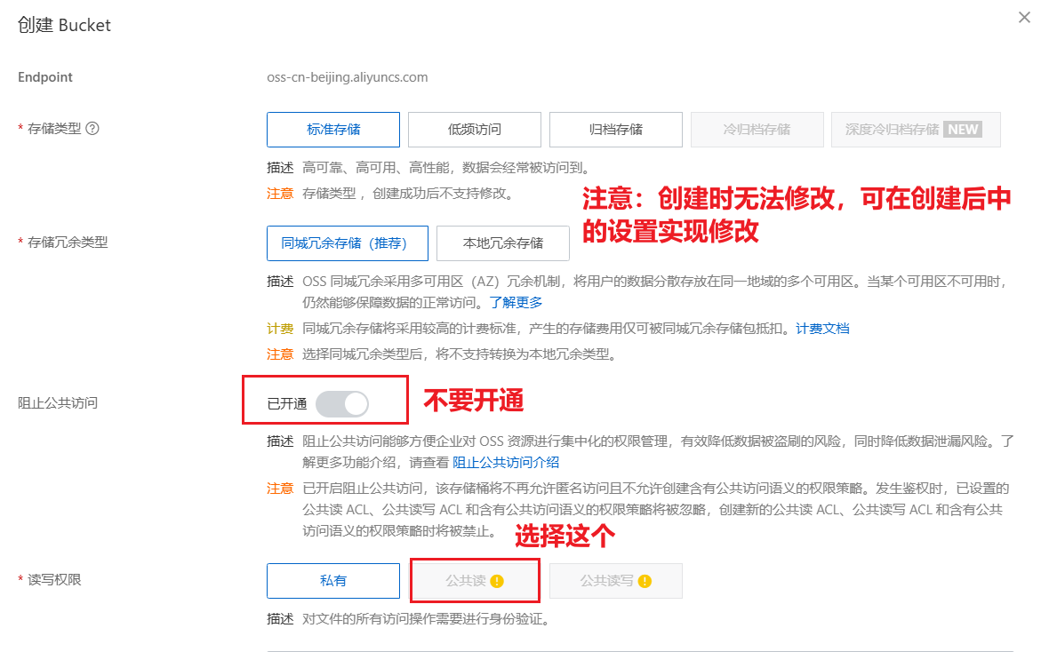Open the 计费文档 link
1041x652 pixels.
[x=822, y=329]
